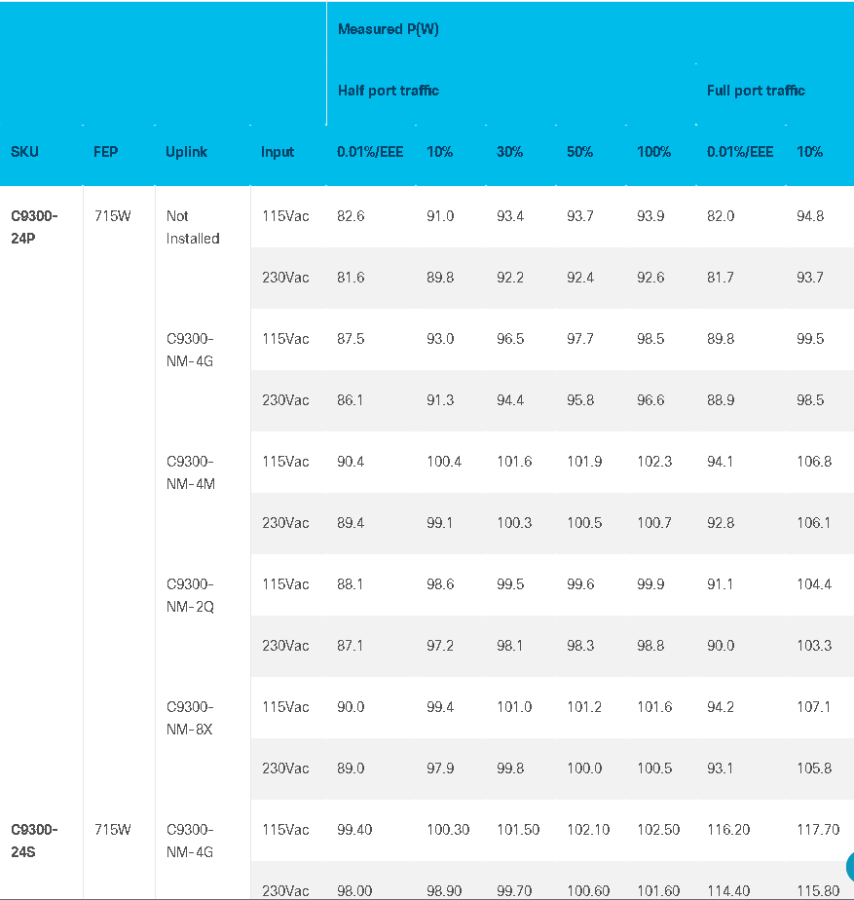
Task: Click the cell reading "98.3"
Action: pos(580,647)
